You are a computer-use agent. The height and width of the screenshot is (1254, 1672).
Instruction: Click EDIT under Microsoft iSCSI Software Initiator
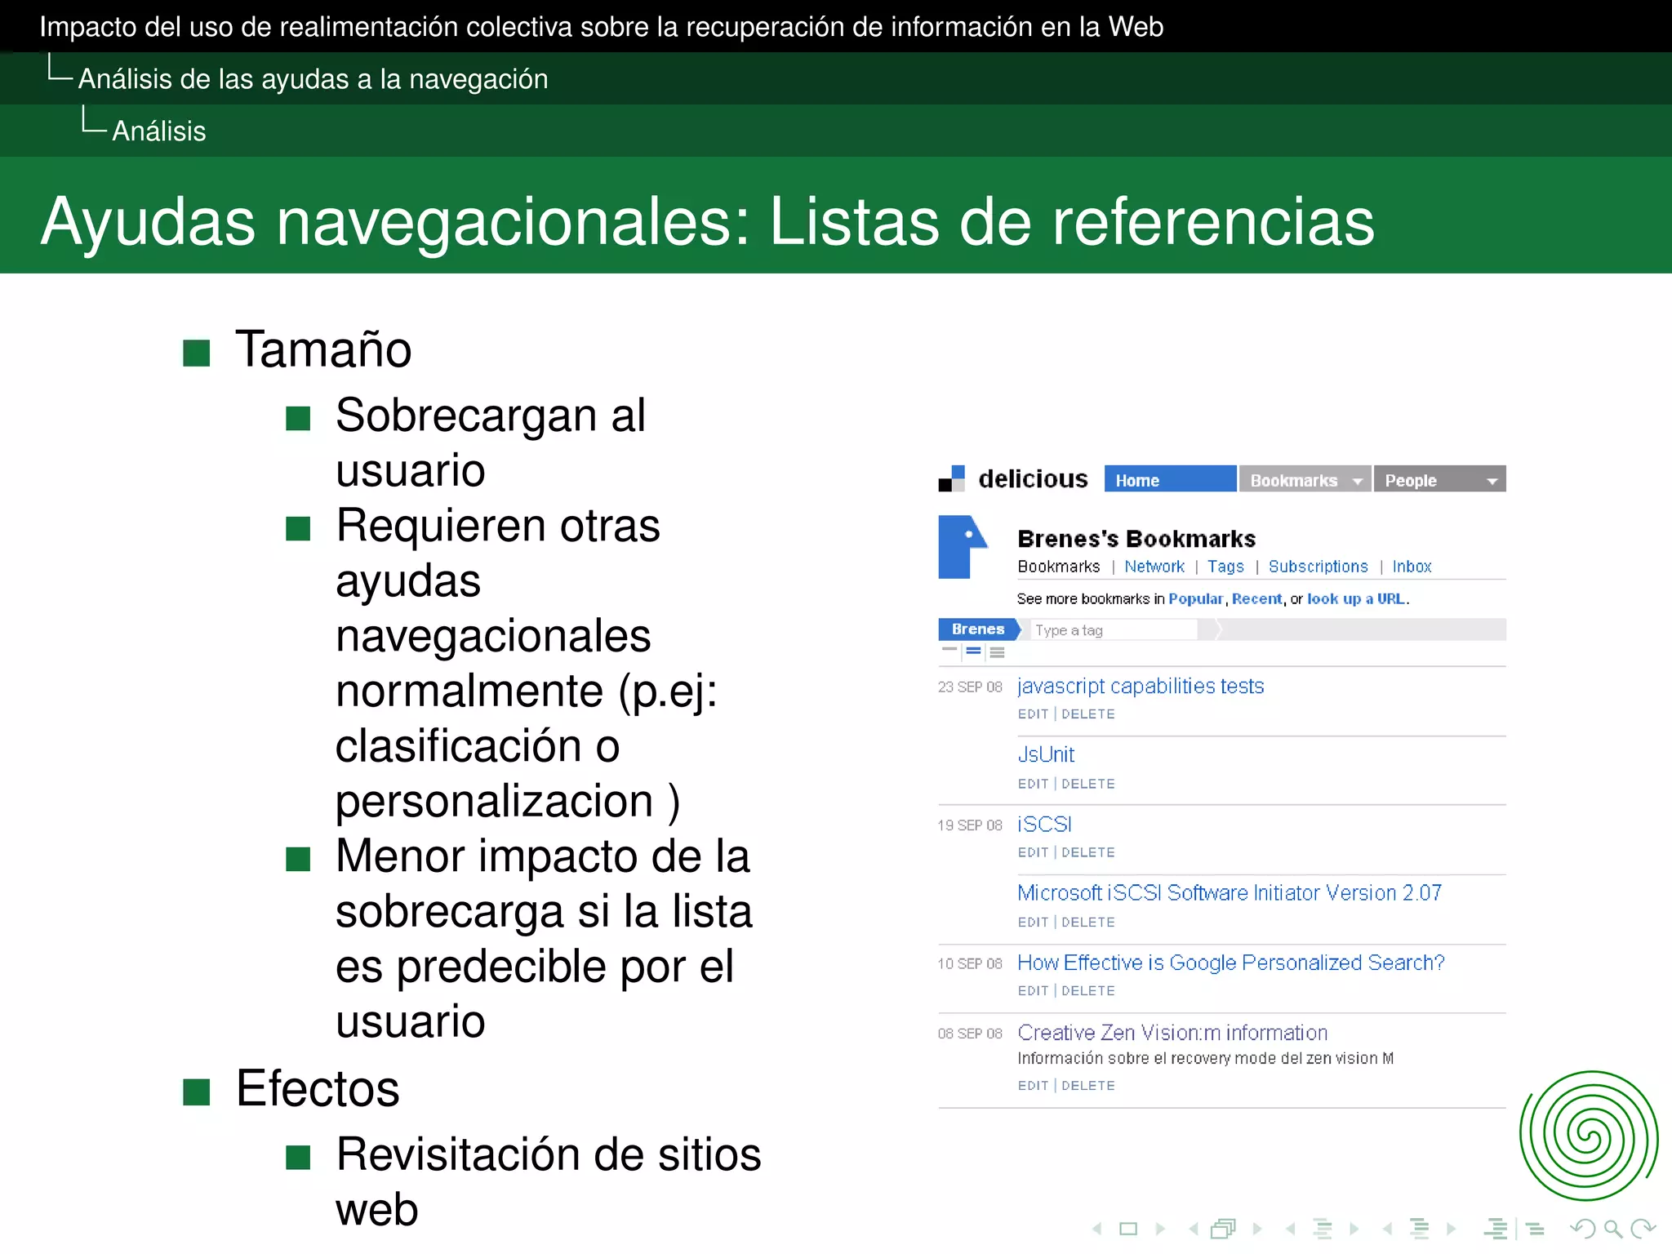pyautogui.click(x=1033, y=922)
